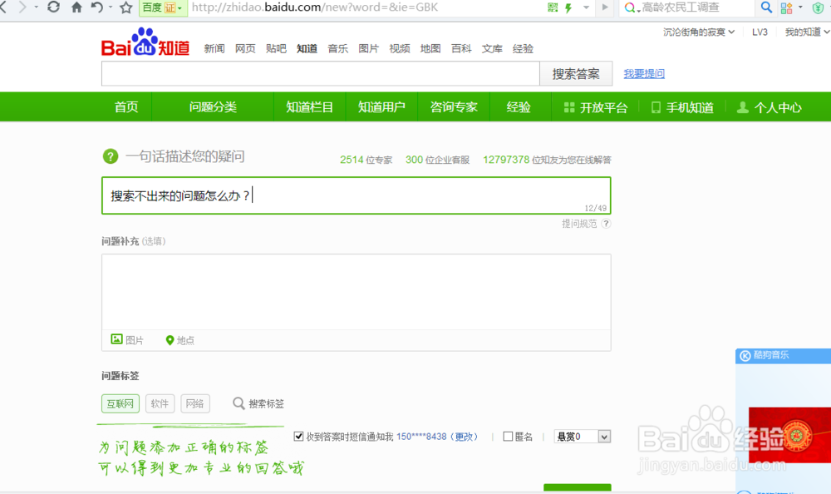Click the 视频 top link
831x494 pixels.
tap(400, 49)
